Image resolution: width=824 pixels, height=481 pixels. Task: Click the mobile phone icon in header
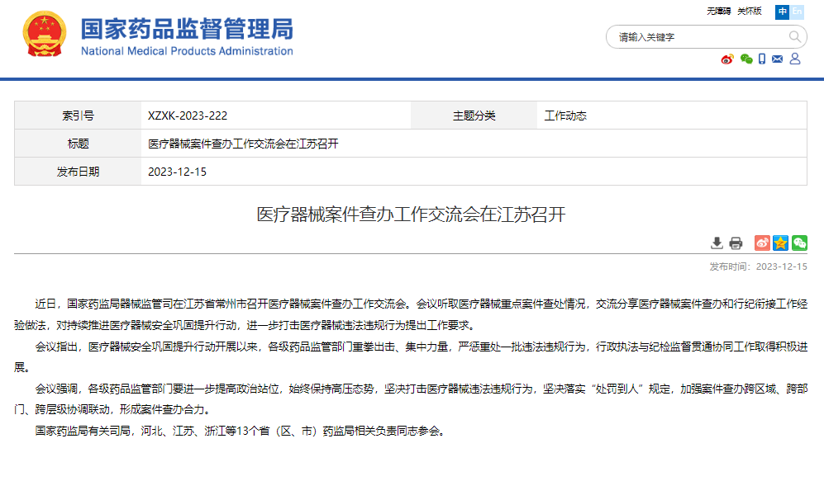762,59
